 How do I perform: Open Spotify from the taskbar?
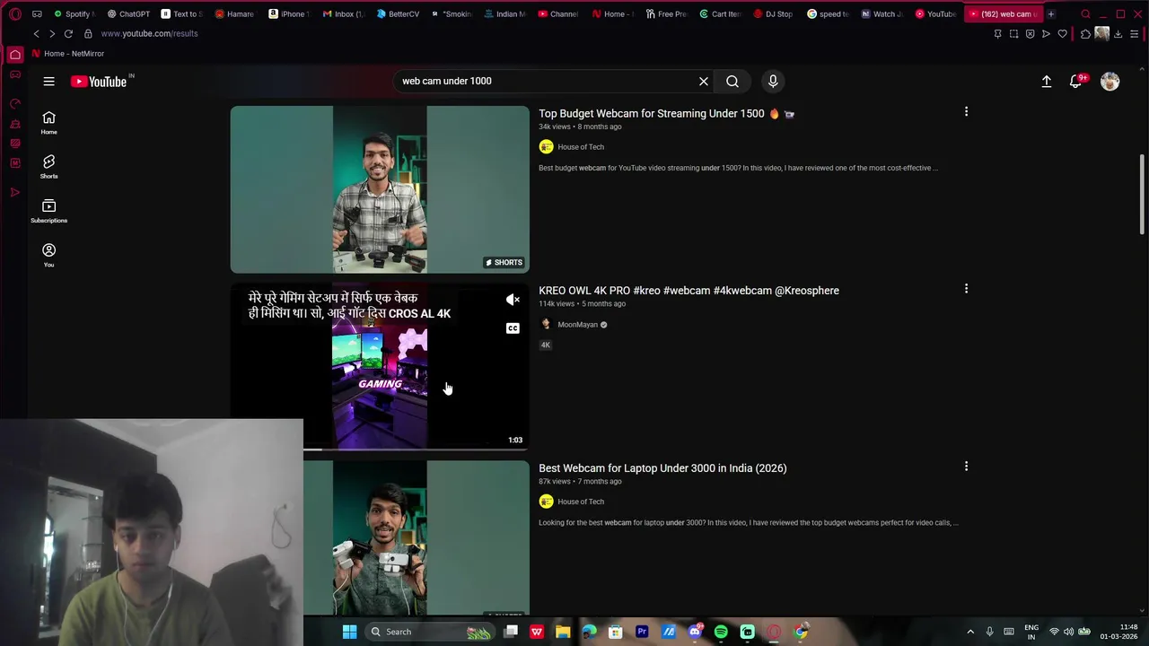(x=721, y=632)
